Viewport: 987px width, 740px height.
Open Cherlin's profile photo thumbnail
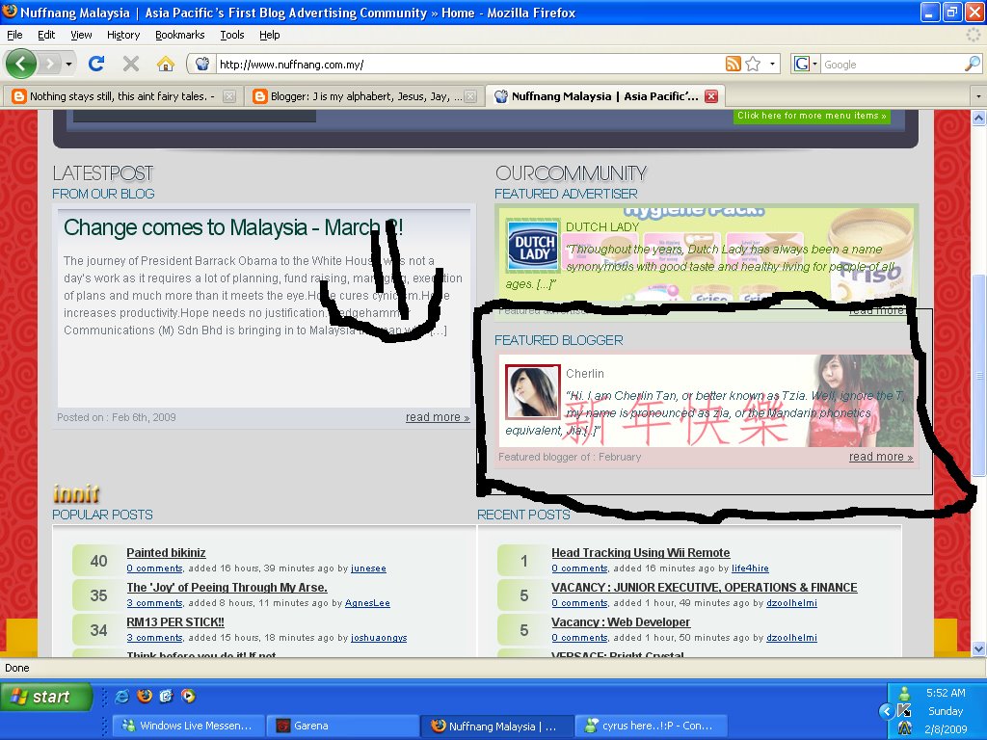pos(532,392)
